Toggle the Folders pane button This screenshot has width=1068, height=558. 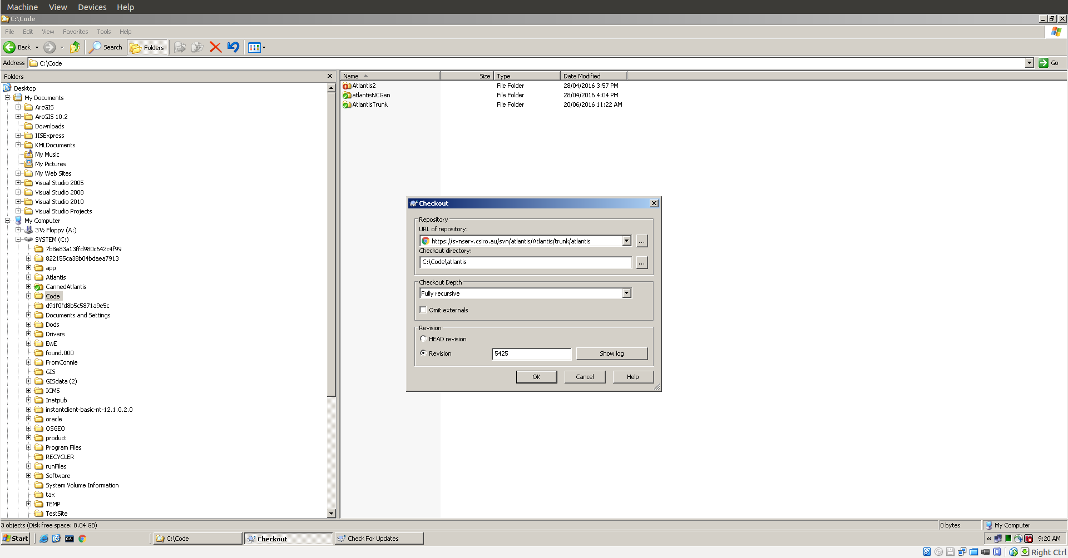coord(147,47)
